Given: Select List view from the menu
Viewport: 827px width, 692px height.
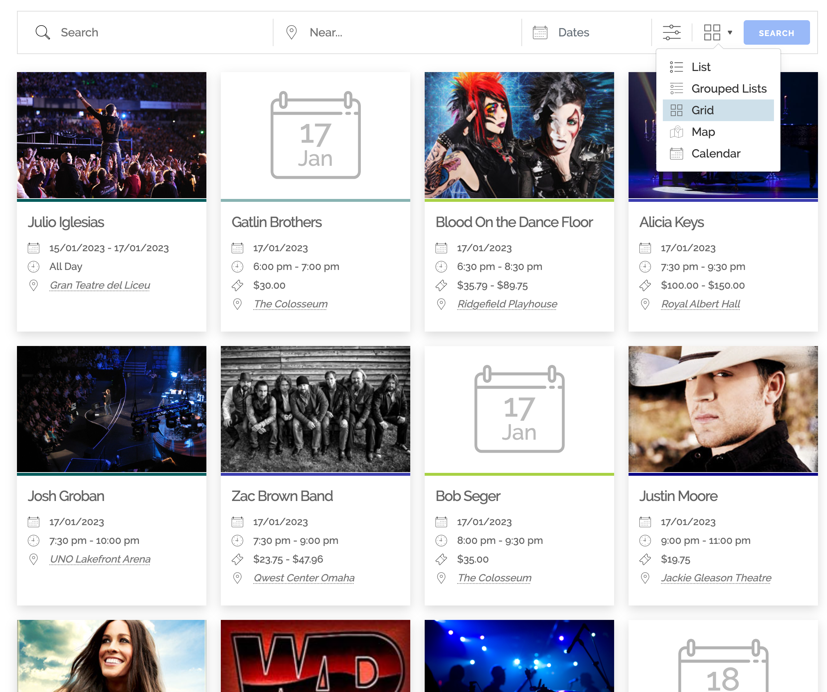Looking at the screenshot, I should pyautogui.click(x=701, y=67).
